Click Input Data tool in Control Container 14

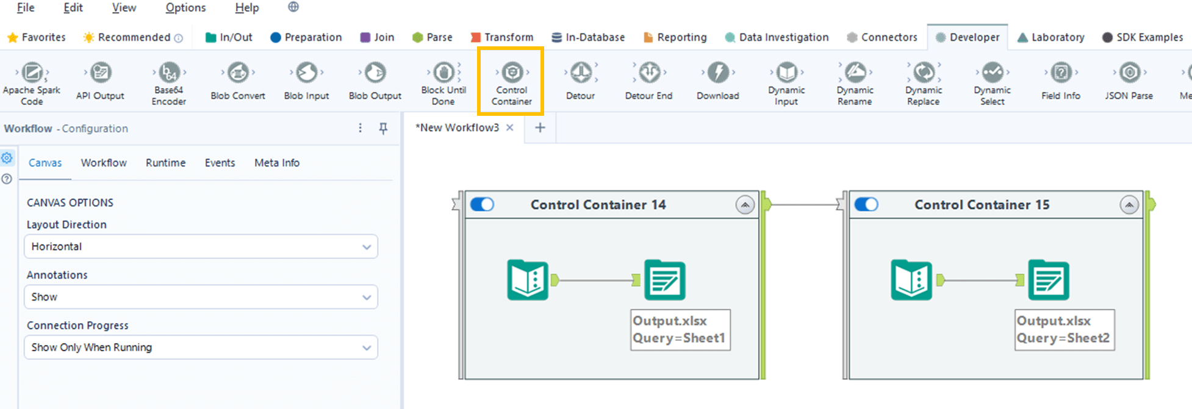(x=528, y=280)
